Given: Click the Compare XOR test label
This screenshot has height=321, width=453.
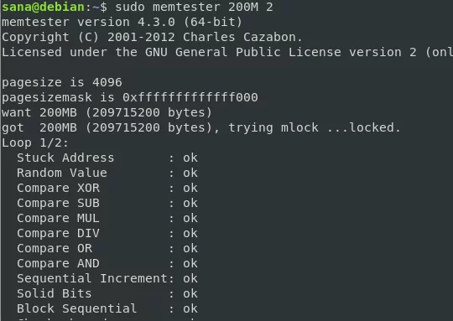Looking at the screenshot, I should (x=58, y=188).
